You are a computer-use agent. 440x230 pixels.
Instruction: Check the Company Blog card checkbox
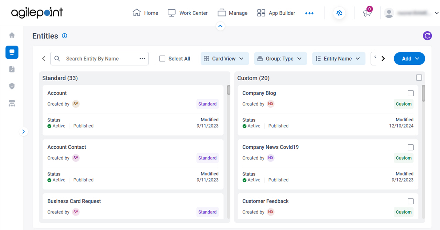point(410,93)
